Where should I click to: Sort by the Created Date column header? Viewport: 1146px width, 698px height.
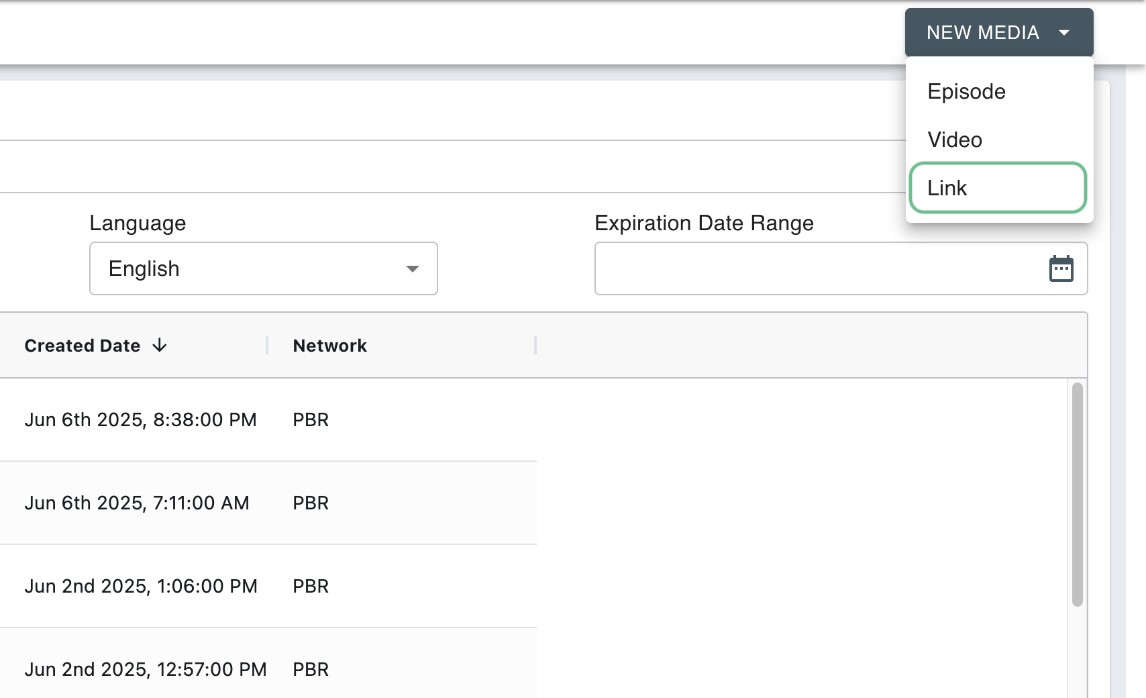(83, 346)
